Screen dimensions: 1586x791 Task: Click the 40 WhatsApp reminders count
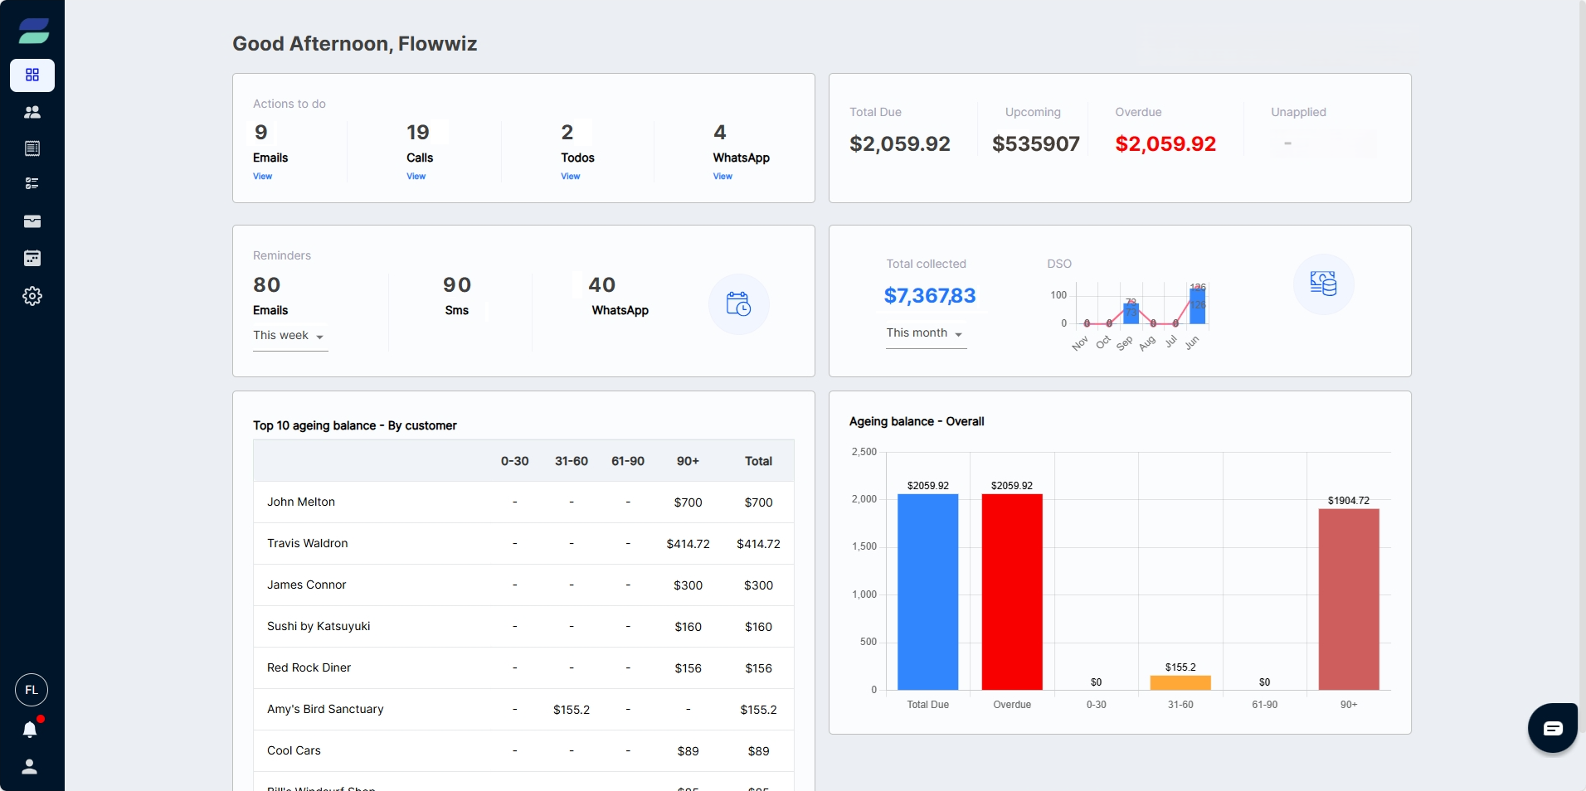602,285
